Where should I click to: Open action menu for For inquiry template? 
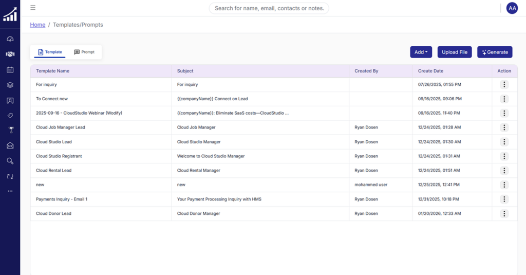click(504, 84)
